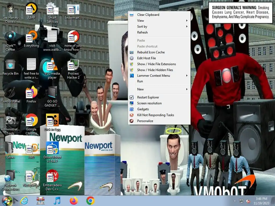Viewport: 275px width, 206px height.
Task: Select the 'visit www.wallb...' text file
Action: tap(52, 41)
